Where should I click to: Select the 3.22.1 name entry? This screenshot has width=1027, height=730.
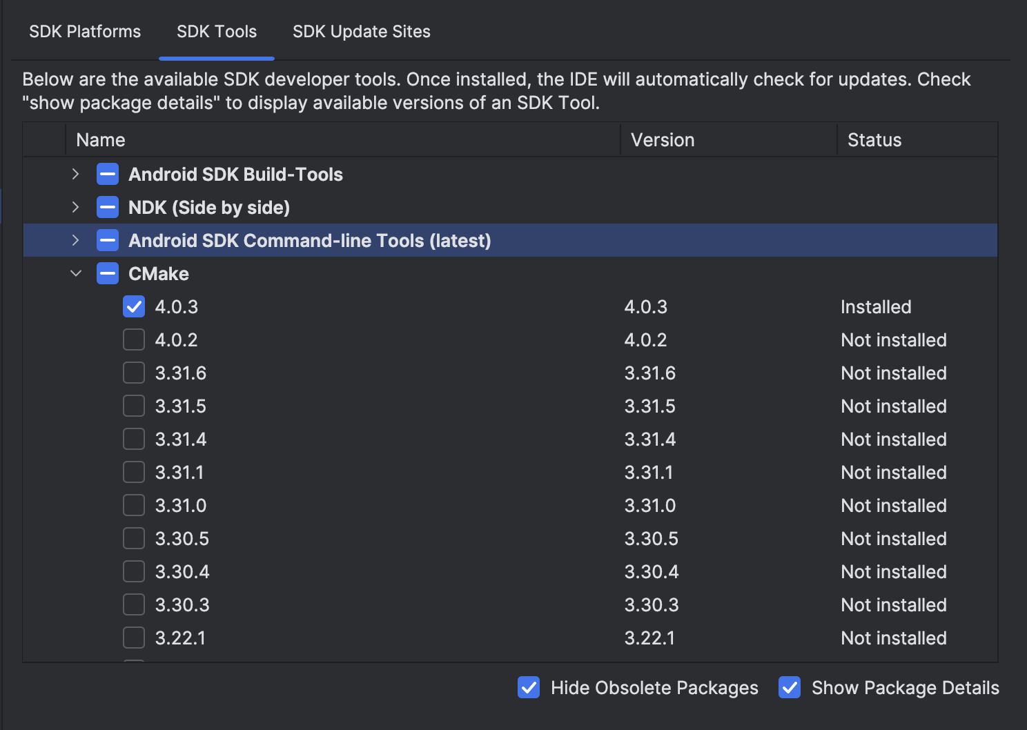click(180, 638)
